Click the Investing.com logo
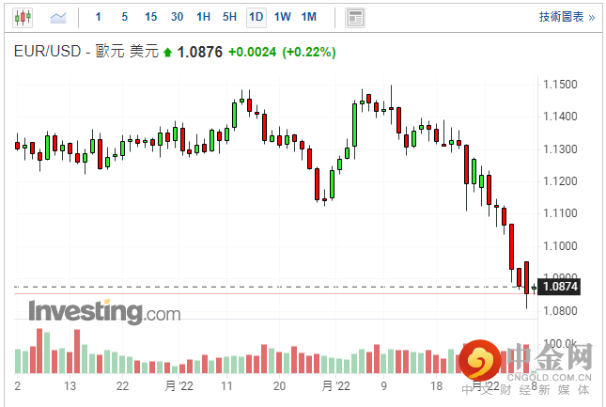This screenshot has width=606, height=407. [x=103, y=311]
